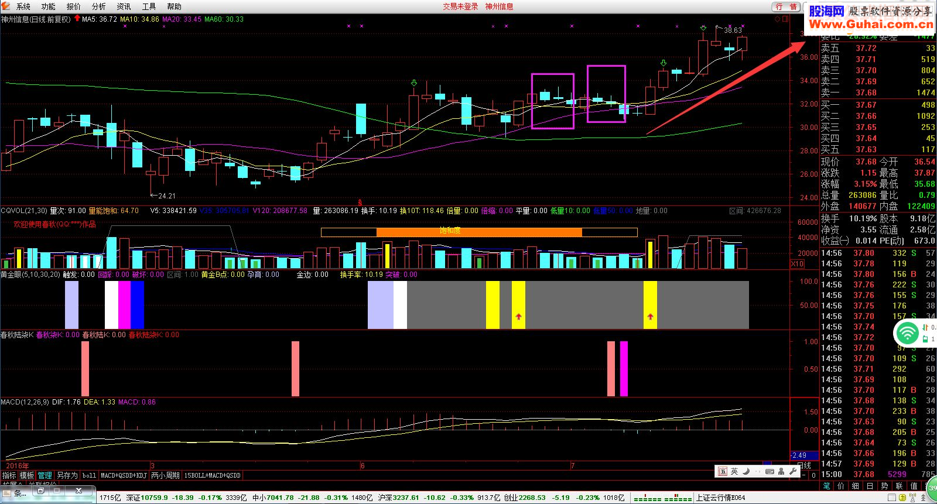Click the 春秋陆柒K indicator label
The width and height of the screenshot is (937, 504).
pyautogui.click(x=17, y=335)
